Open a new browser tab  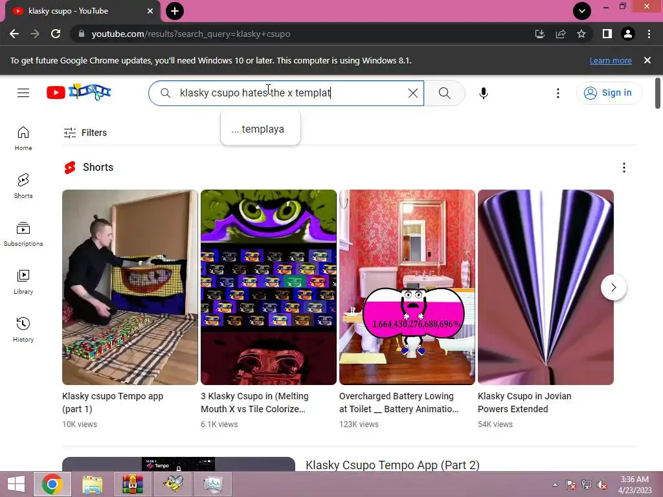(175, 11)
